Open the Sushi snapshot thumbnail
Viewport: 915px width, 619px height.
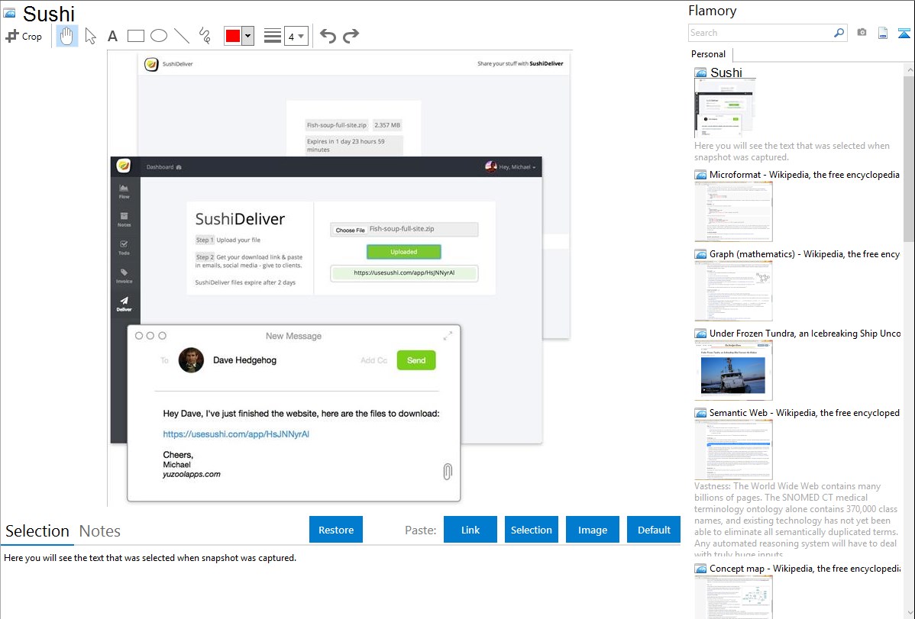(x=725, y=108)
